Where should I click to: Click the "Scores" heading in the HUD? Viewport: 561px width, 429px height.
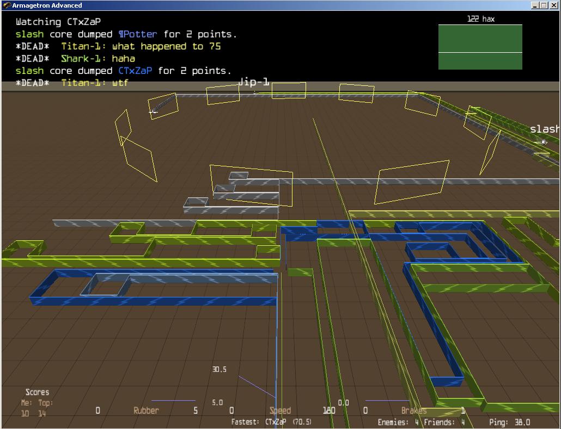coord(37,392)
